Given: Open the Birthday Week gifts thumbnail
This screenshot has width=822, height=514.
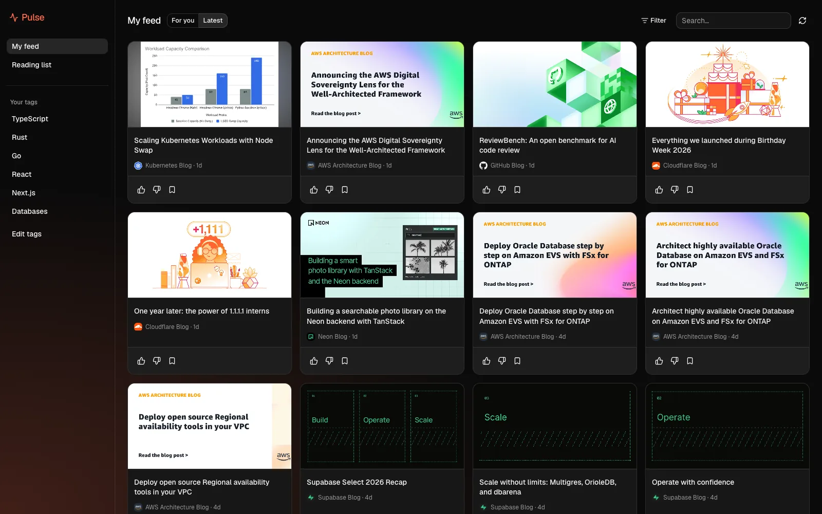Looking at the screenshot, I should point(727,84).
